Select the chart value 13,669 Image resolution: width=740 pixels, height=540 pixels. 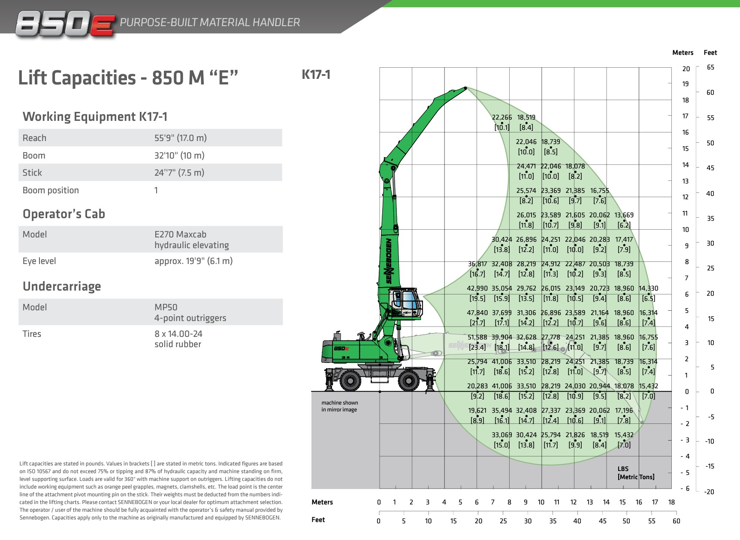[x=624, y=215]
